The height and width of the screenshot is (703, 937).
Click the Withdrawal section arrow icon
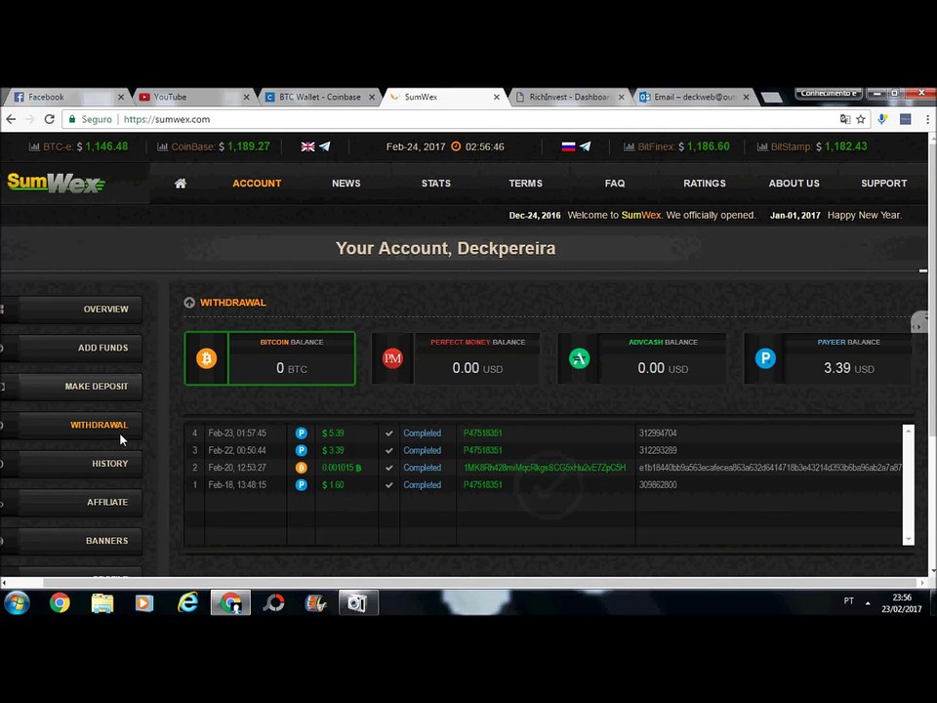pyautogui.click(x=189, y=303)
